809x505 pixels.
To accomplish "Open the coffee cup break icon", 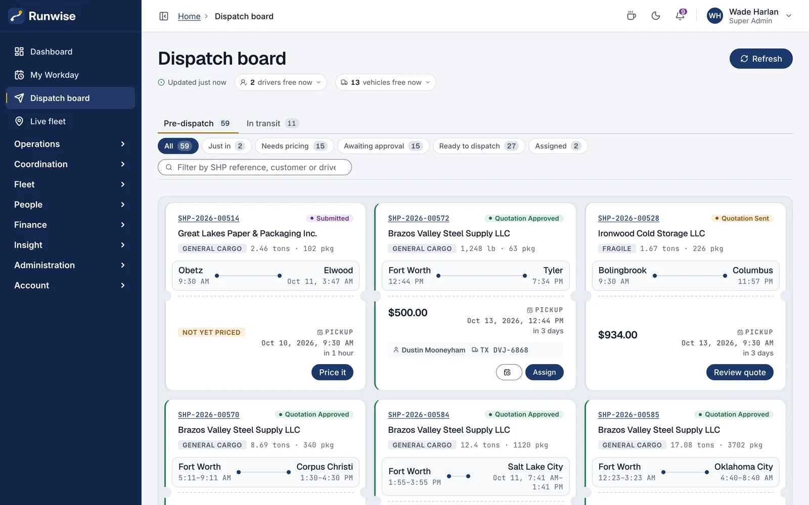I will coord(631,16).
